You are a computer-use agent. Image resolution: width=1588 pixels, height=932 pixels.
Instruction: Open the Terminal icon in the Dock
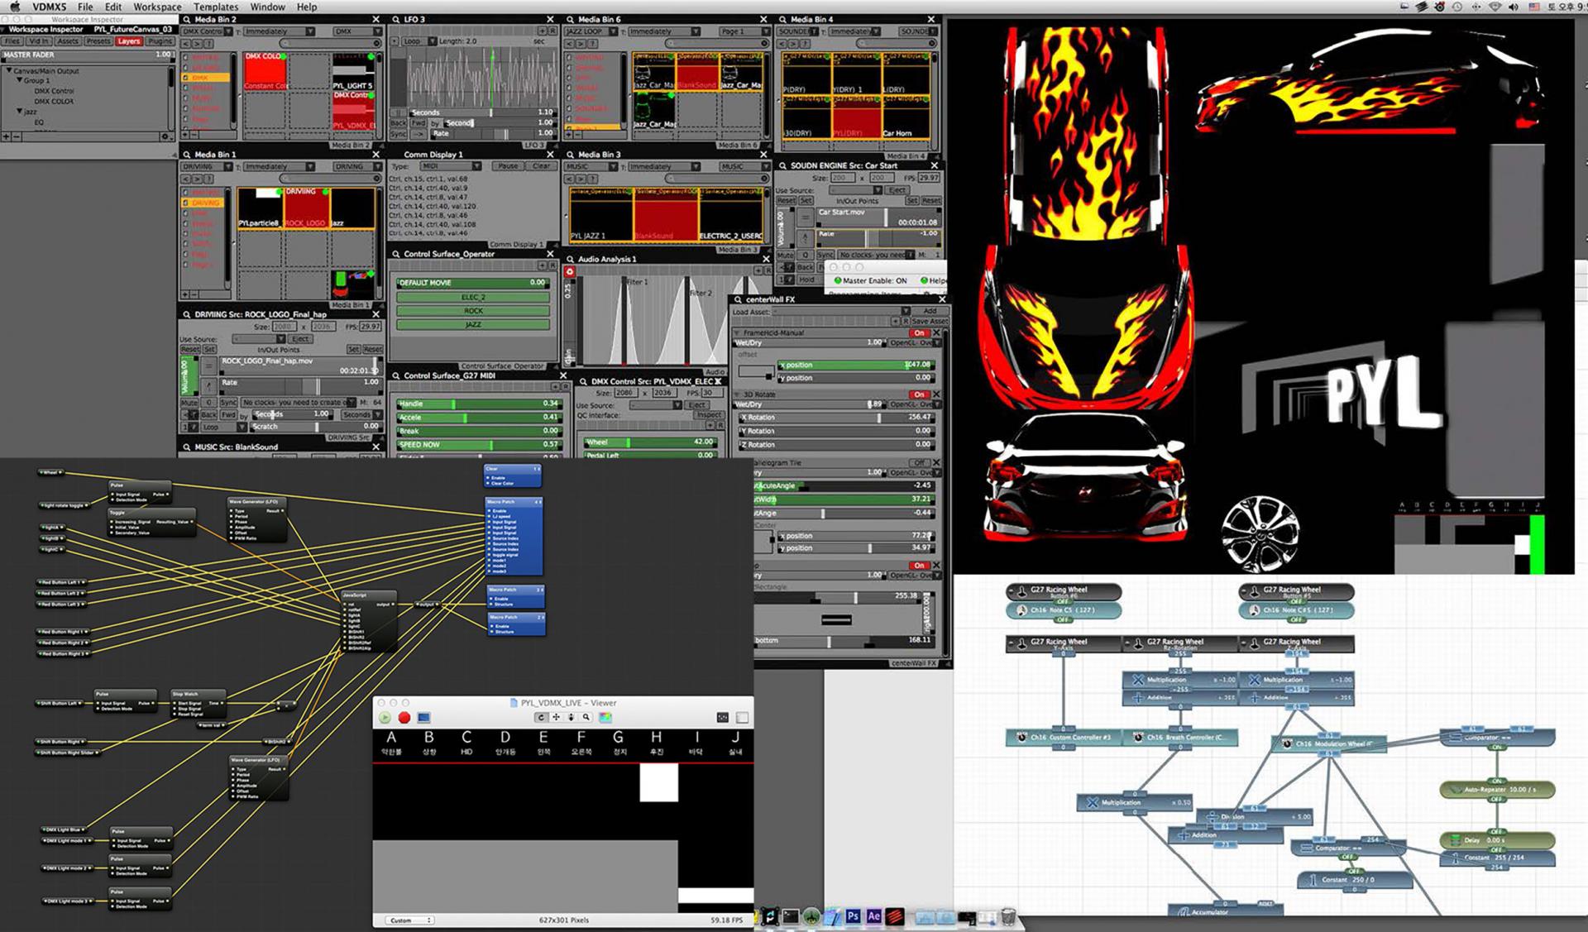click(791, 916)
